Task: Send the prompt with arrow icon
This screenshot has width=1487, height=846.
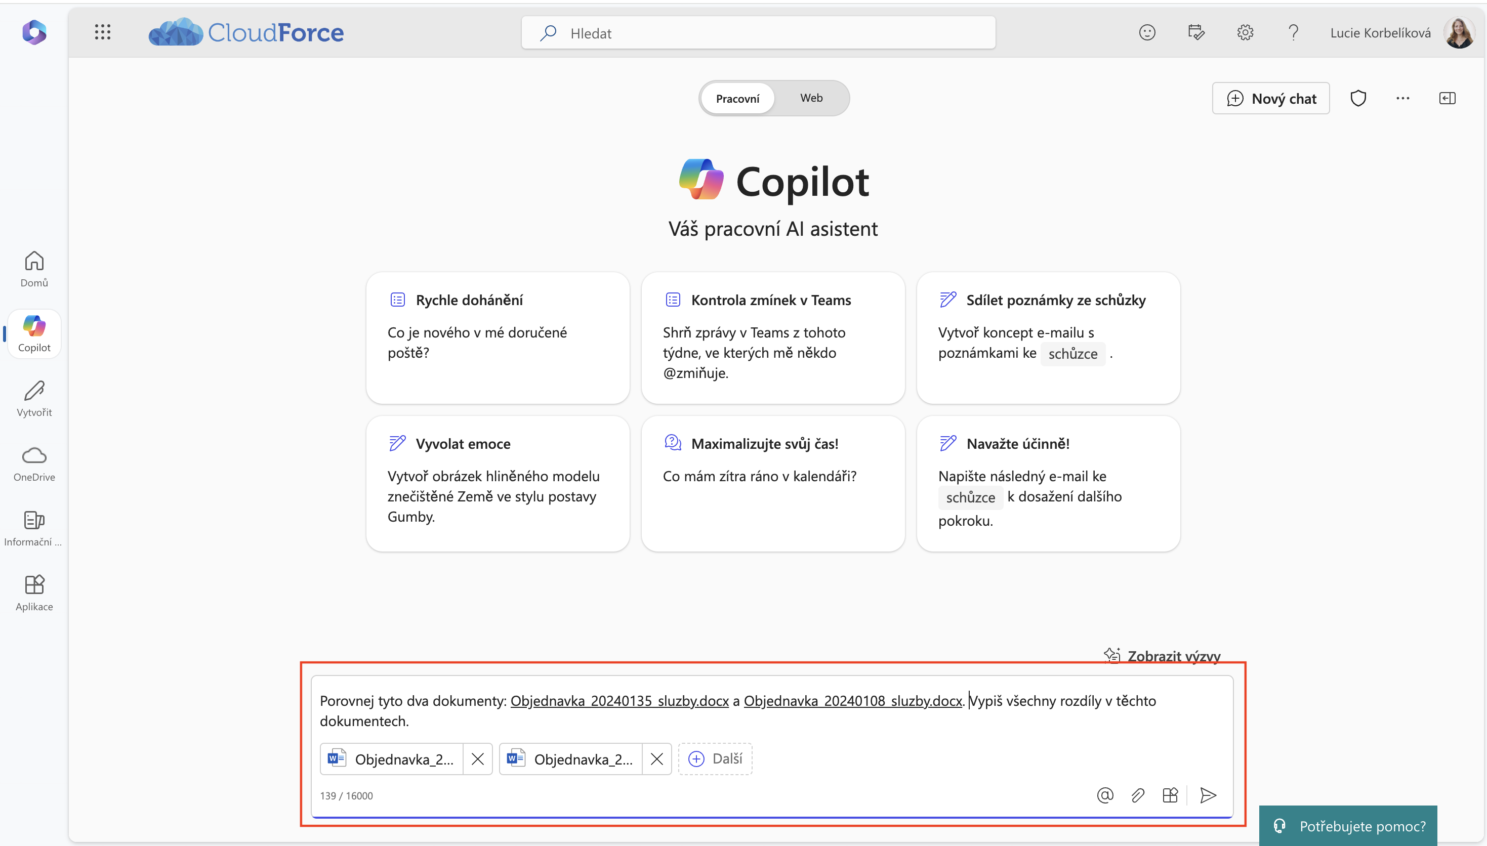Action: (x=1208, y=795)
